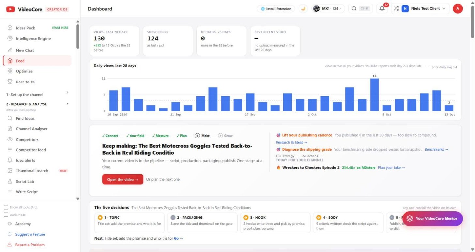Open the MX1 · 124 channel selector
The image size is (475, 252).
click(328, 9)
